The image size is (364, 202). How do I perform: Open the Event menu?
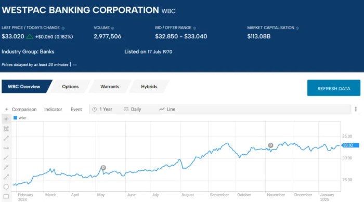pyautogui.click(x=76, y=109)
